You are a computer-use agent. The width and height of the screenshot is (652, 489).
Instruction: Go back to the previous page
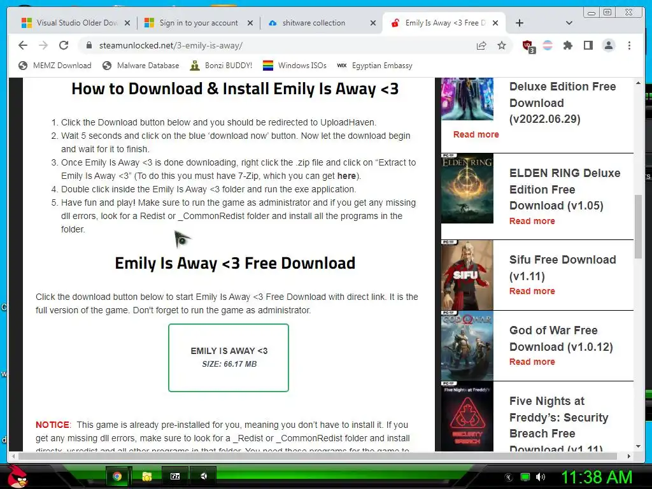tap(23, 45)
